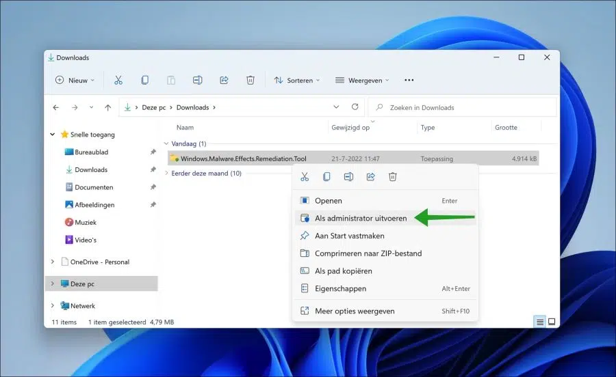Expand the Netwerk tree node
The image size is (616, 377).
coord(52,306)
